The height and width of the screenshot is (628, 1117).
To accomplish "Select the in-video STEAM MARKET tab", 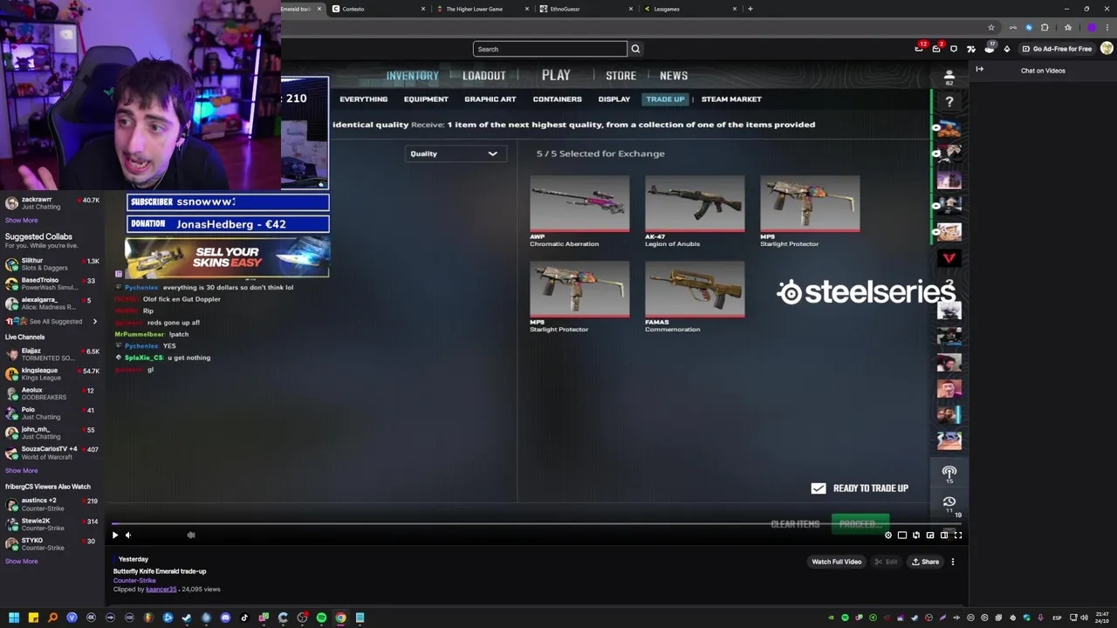I will (x=731, y=99).
